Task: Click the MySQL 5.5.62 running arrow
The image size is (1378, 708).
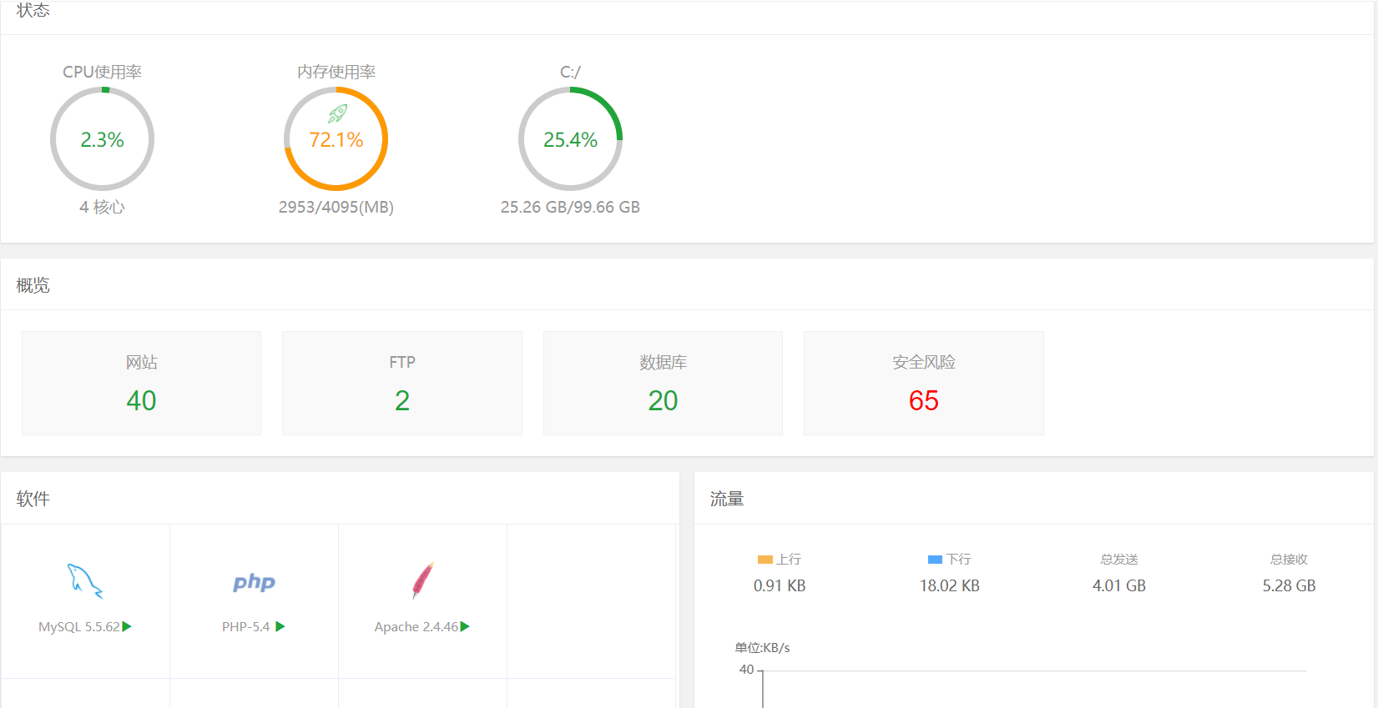Action: click(127, 626)
